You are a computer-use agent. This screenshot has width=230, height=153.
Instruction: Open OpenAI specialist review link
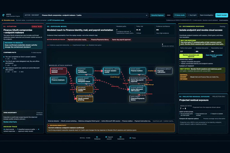click(214, 56)
